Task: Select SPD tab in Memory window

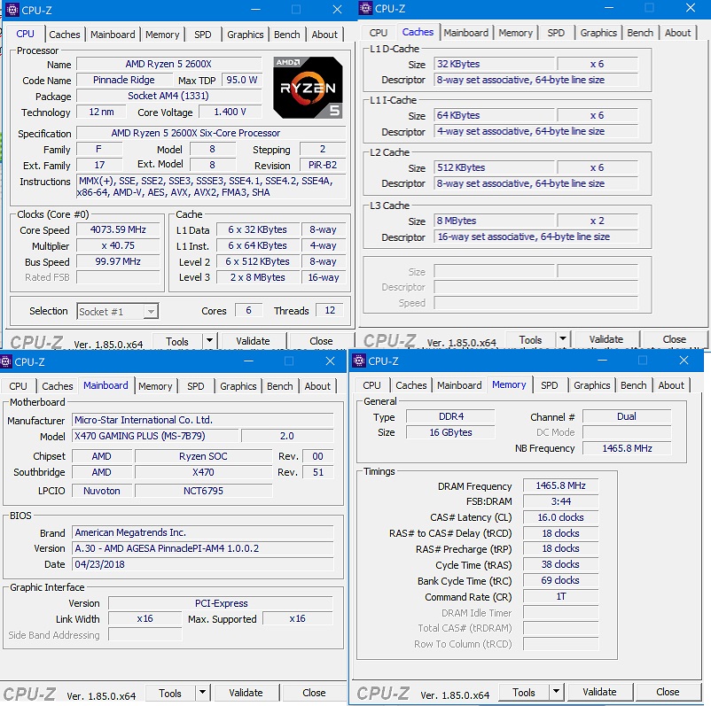Action: [550, 385]
